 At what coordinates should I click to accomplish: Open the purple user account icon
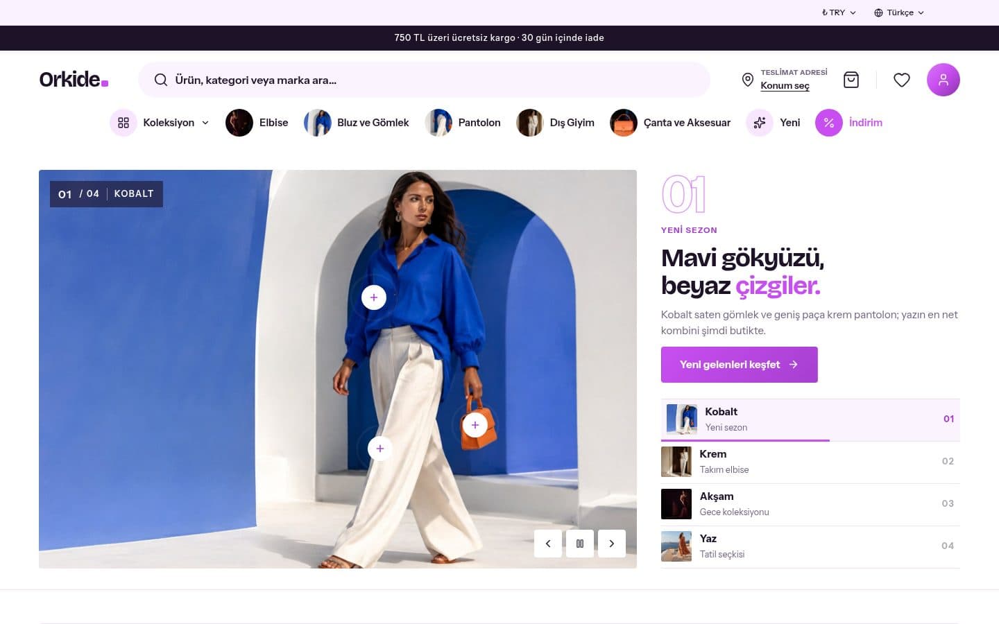pos(943,80)
